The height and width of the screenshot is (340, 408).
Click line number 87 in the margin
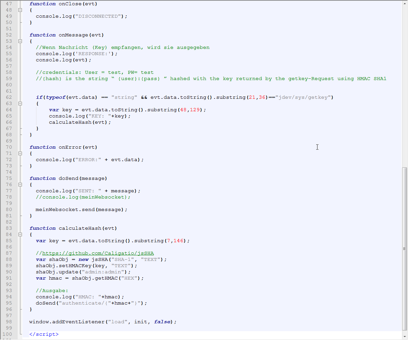[x=9, y=253]
